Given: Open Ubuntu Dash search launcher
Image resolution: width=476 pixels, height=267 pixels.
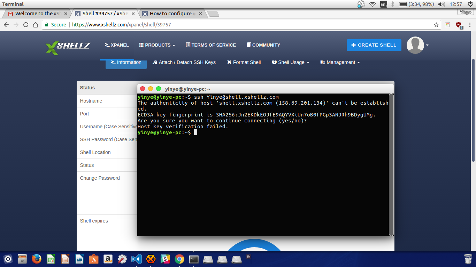Looking at the screenshot, I should click(8, 259).
